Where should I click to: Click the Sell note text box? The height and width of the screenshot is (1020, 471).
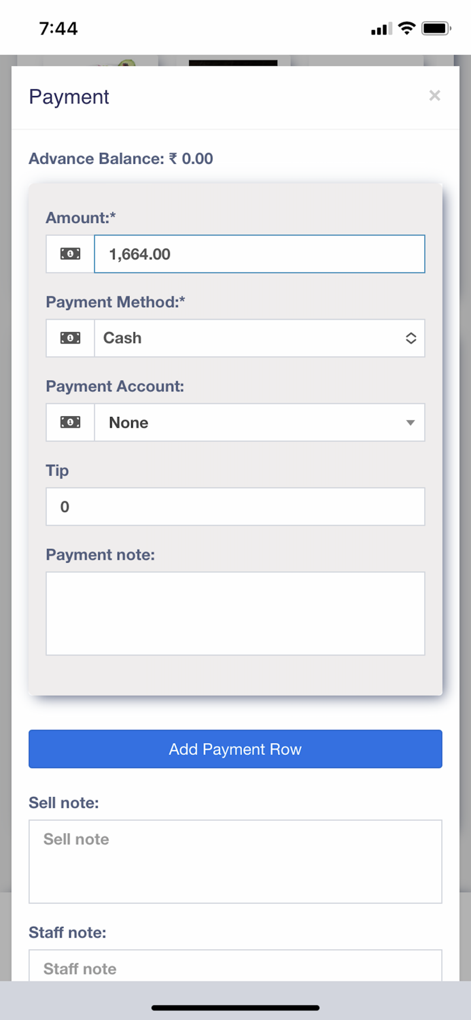pyautogui.click(x=235, y=860)
